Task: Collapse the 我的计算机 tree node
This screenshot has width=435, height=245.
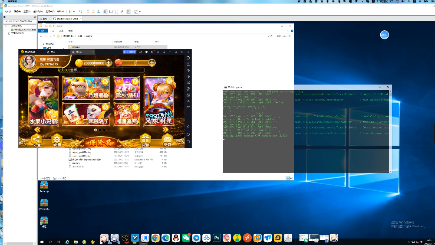Action: click(x=6, y=26)
